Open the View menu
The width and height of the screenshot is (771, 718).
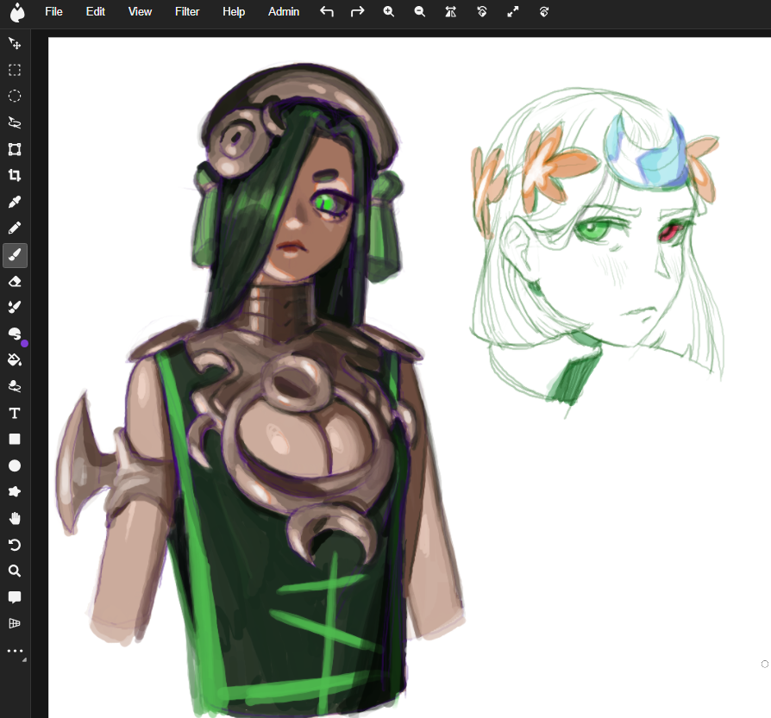click(x=140, y=12)
